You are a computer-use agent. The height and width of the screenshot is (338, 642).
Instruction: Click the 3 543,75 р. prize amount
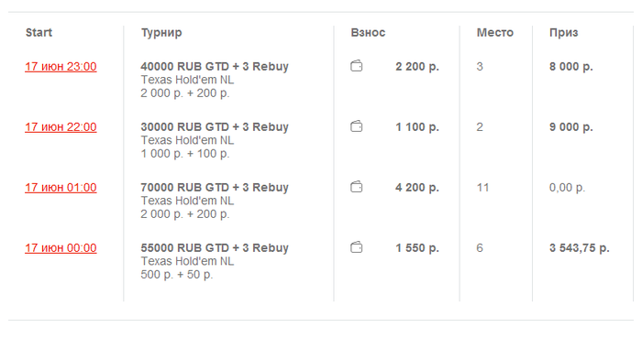579,247
